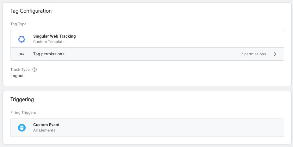Click the Triggering section heading

pos(22,100)
